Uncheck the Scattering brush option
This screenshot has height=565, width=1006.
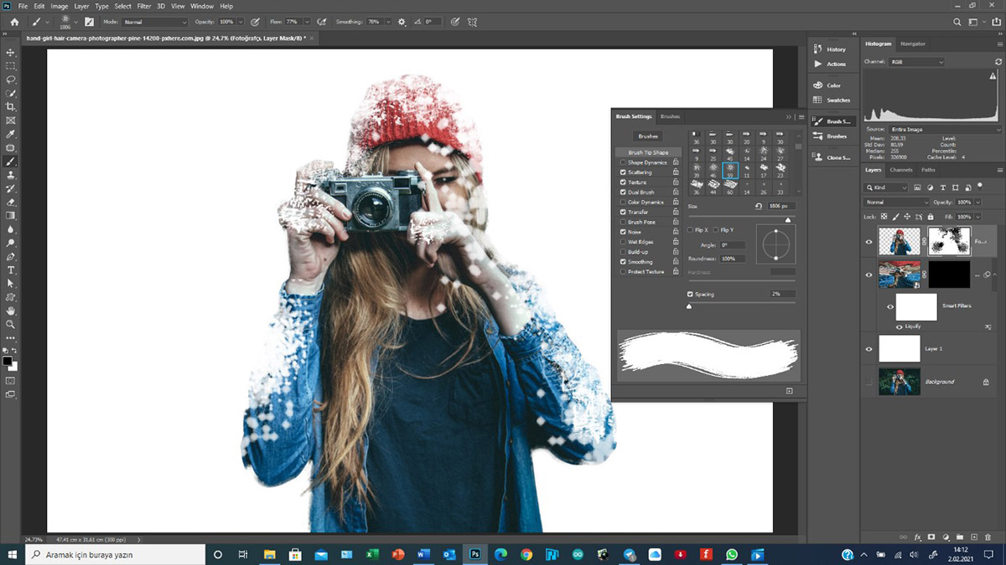623,172
